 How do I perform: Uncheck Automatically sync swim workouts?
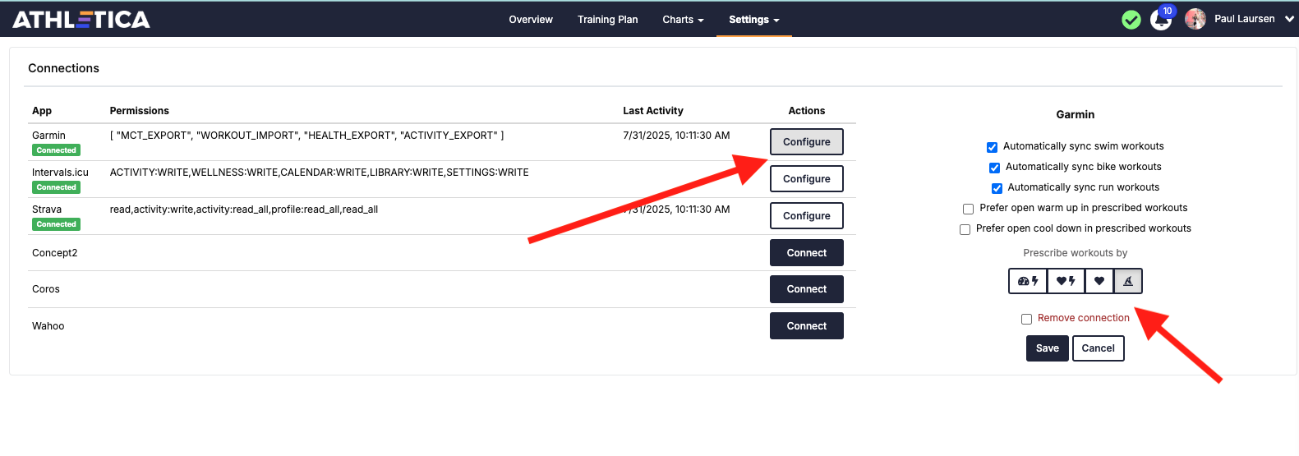point(992,147)
